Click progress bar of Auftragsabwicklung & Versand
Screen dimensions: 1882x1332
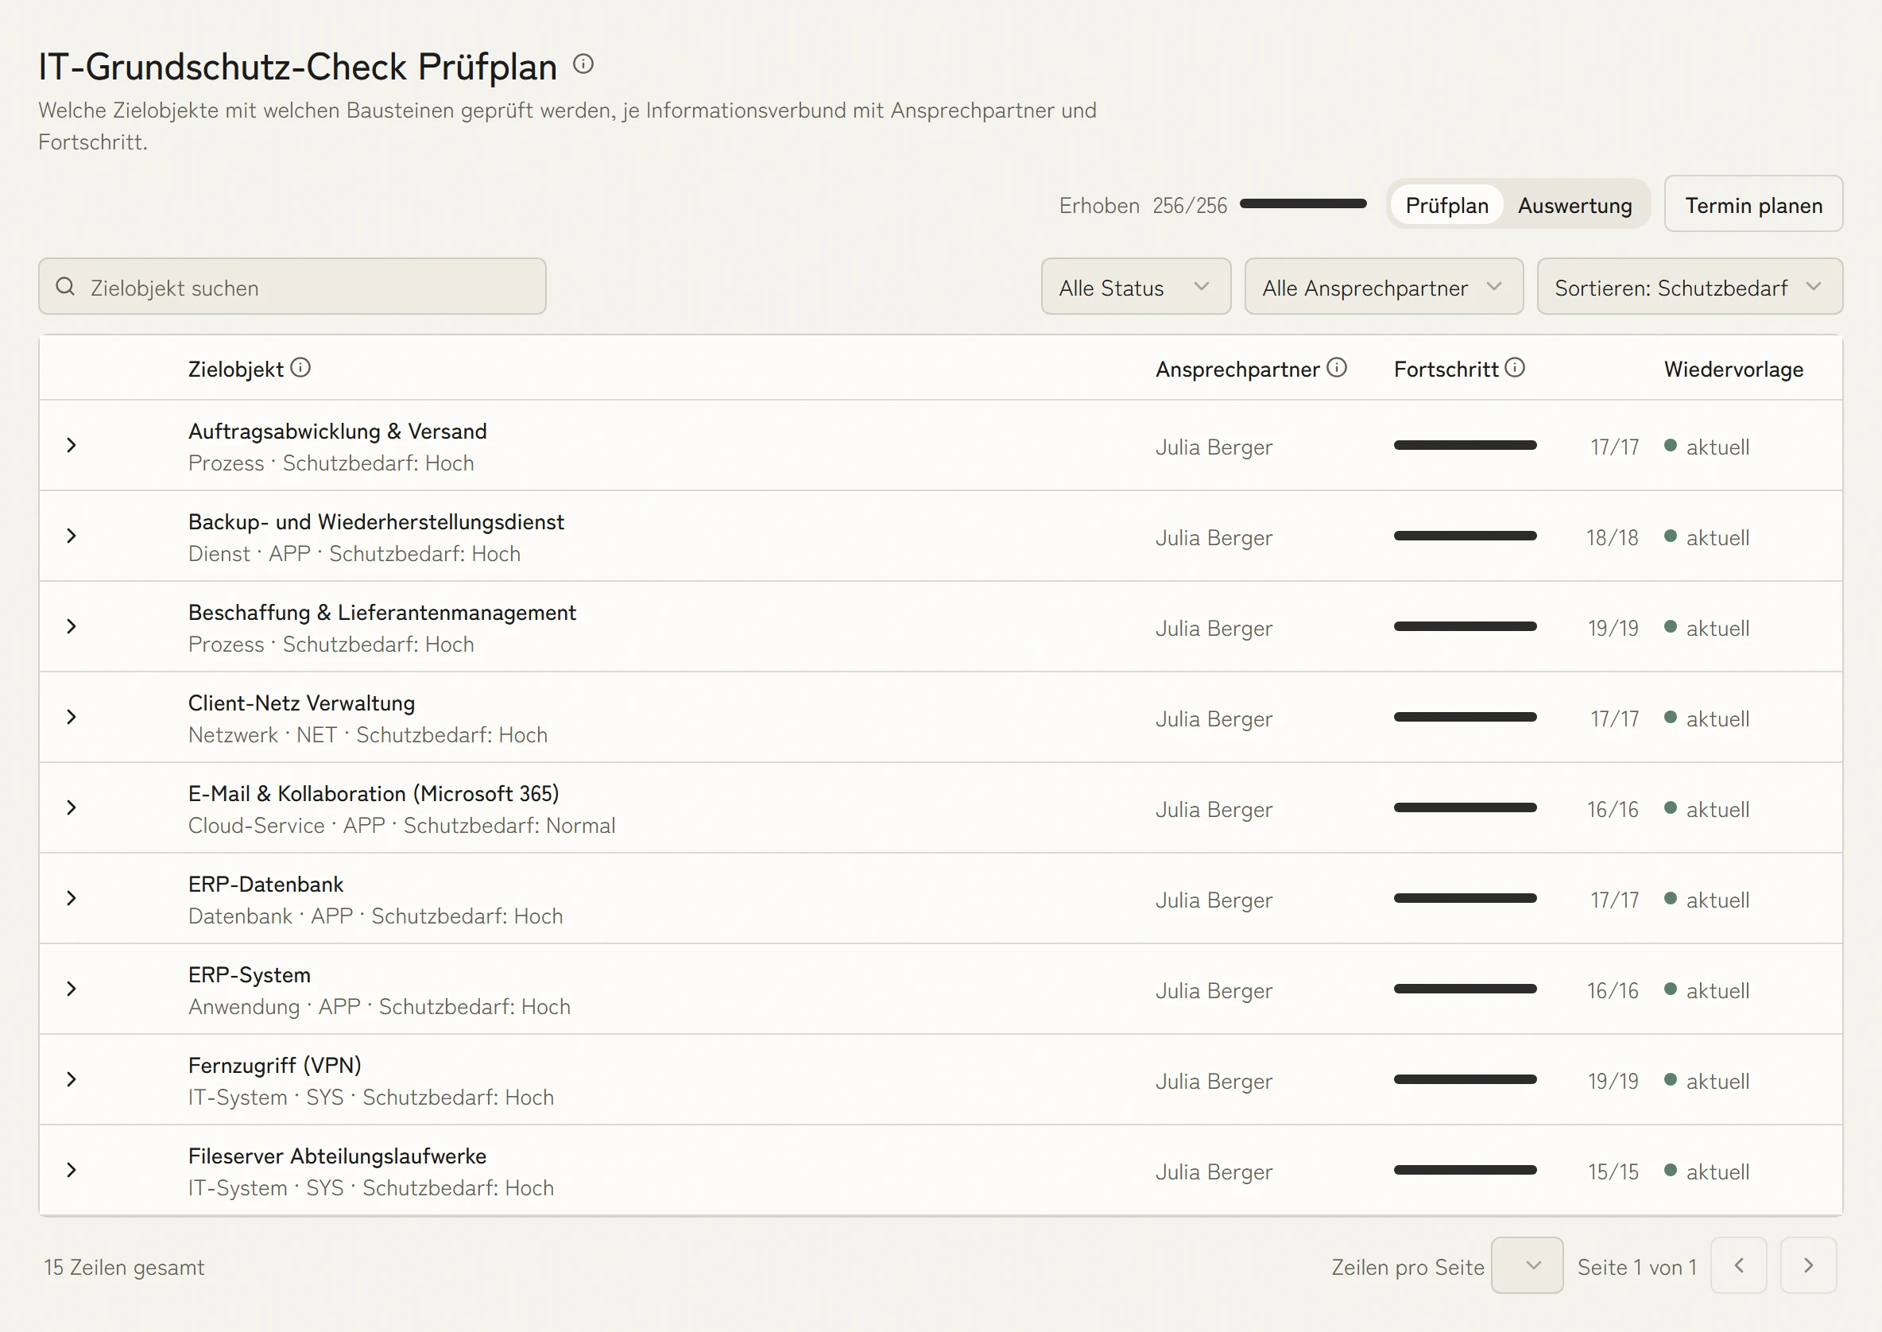tap(1465, 445)
